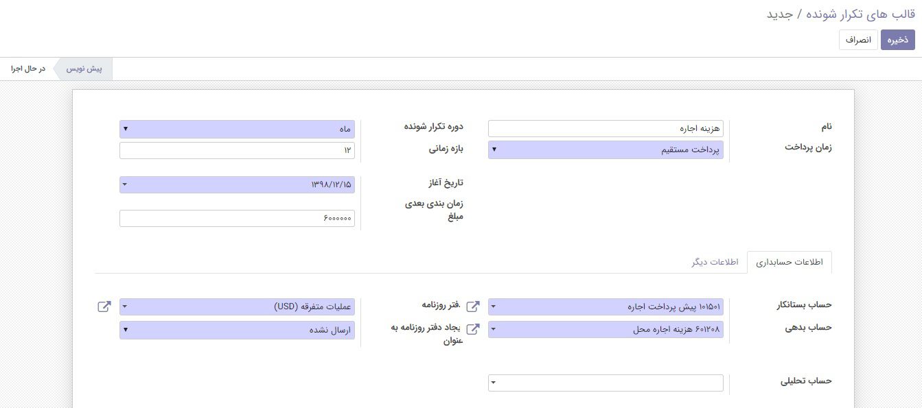Click the مبلغ amount input field
922x408 pixels.
coord(237,218)
